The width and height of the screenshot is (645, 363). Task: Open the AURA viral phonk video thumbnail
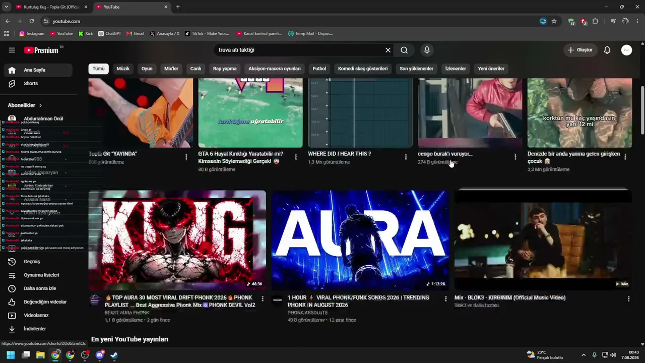click(360, 240)
